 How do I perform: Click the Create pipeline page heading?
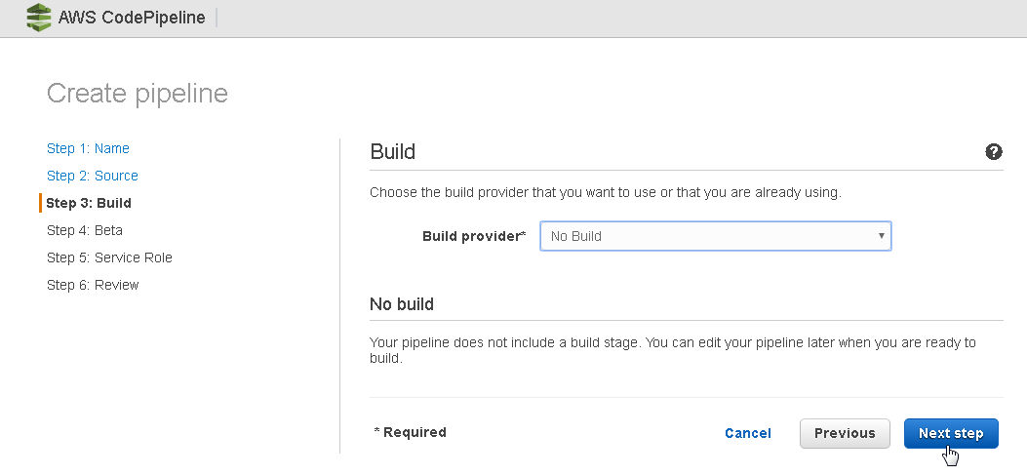pos(138,93)
